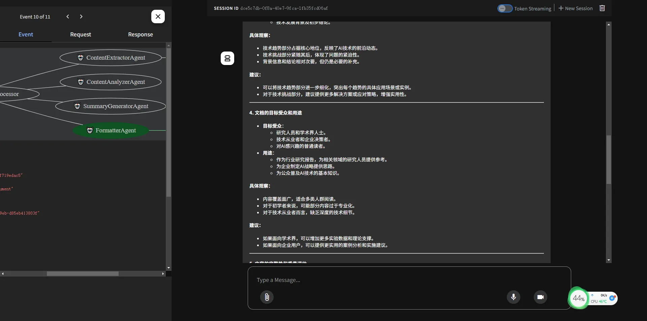The height and width of the screenshot is (321, 647).
Task: Switch to the Event tab
Action: pos(26,34)
